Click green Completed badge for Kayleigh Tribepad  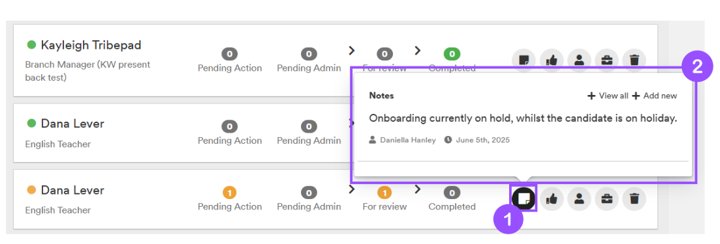(452, 54)
